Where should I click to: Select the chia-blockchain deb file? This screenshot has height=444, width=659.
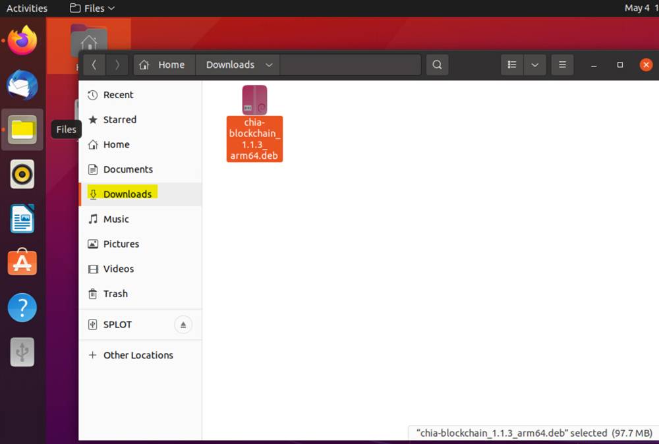(254, 123)
